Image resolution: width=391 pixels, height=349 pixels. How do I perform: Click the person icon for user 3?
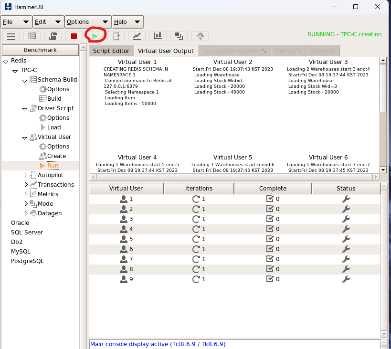click(x=124, y=219)
